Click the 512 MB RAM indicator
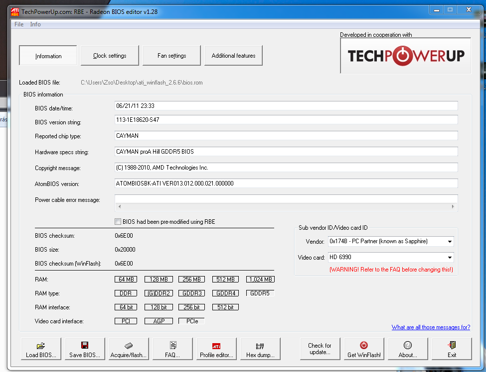This screenshot has height=372, width=486. pos(225,279)
